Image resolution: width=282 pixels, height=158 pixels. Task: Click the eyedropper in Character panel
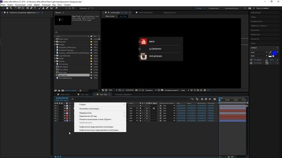(x=270, y=52)
